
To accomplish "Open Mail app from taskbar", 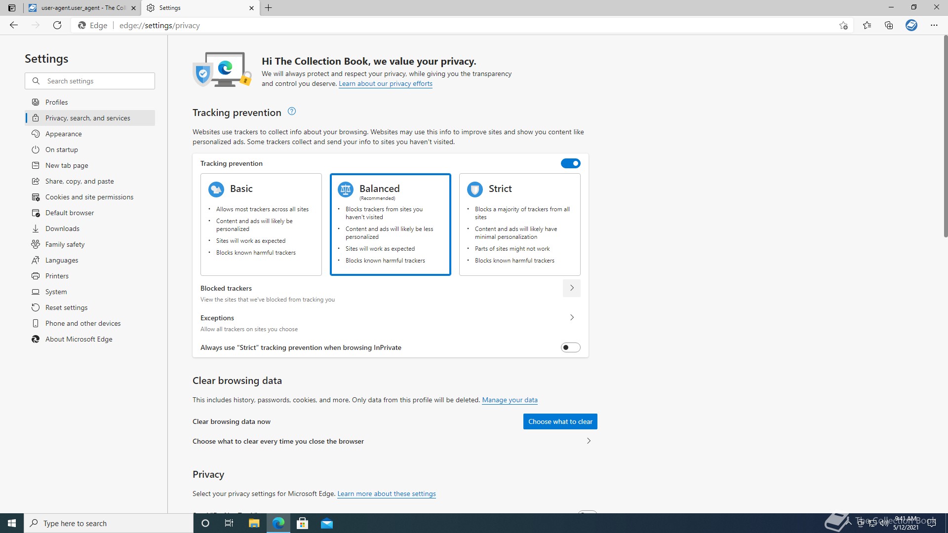I will pyautogui.click(x=327, y=523).
